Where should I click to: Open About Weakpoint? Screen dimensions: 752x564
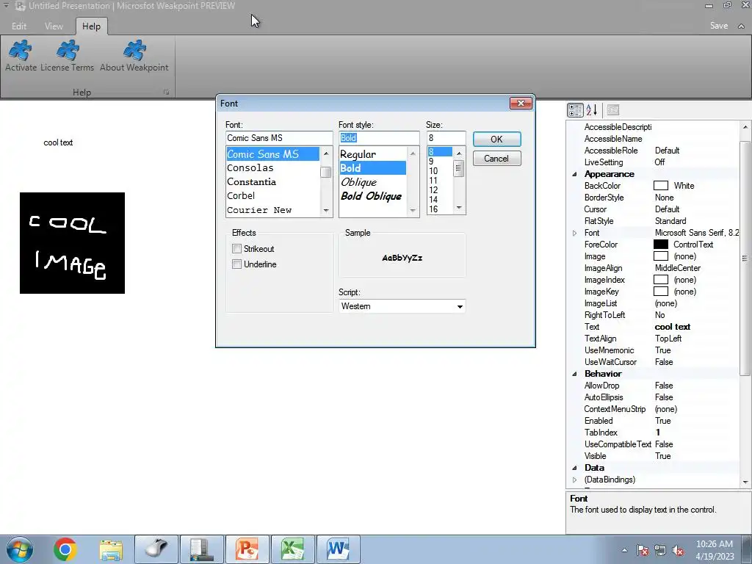[134, 56]
